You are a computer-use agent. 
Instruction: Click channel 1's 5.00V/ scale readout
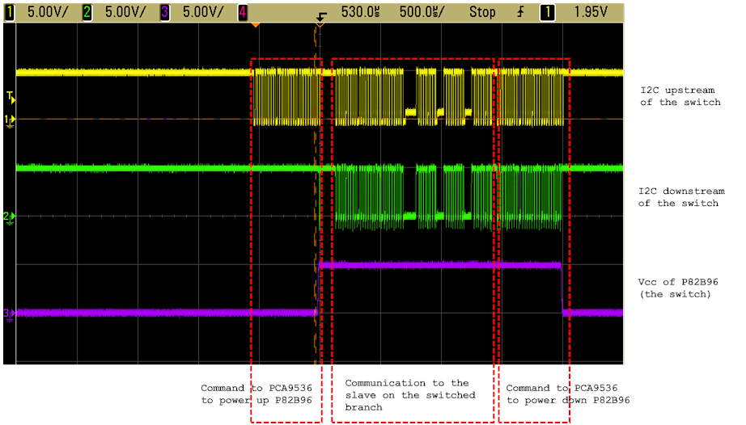pyautogui.click(x=46, y=12)
